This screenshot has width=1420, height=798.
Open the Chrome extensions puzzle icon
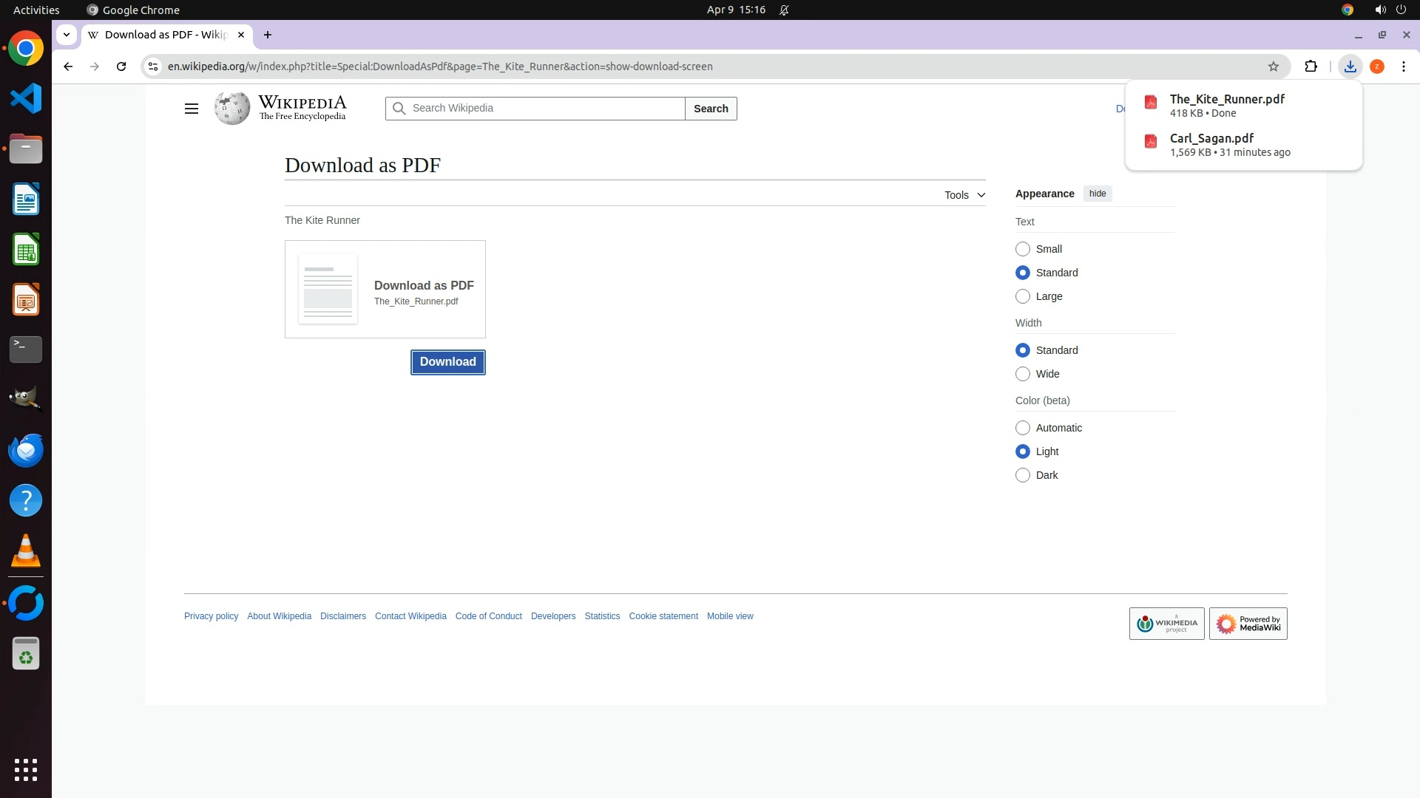pyautogui.click(x=1311, y=66)
